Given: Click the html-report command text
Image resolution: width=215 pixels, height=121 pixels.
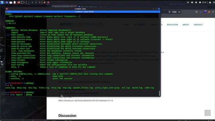Looking at the screenshot, I should coord(17,35).
